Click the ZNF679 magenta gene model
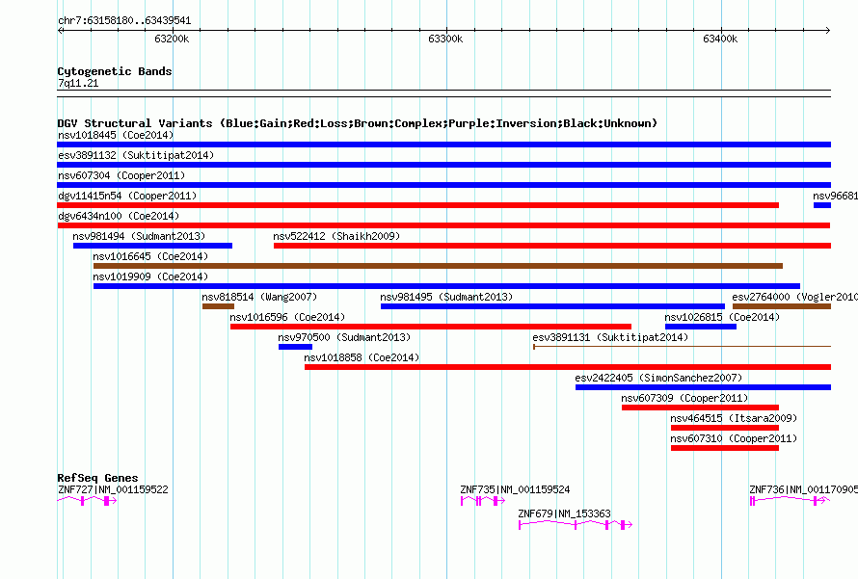This screenshot has height=579, width=858. click(576, 525)
